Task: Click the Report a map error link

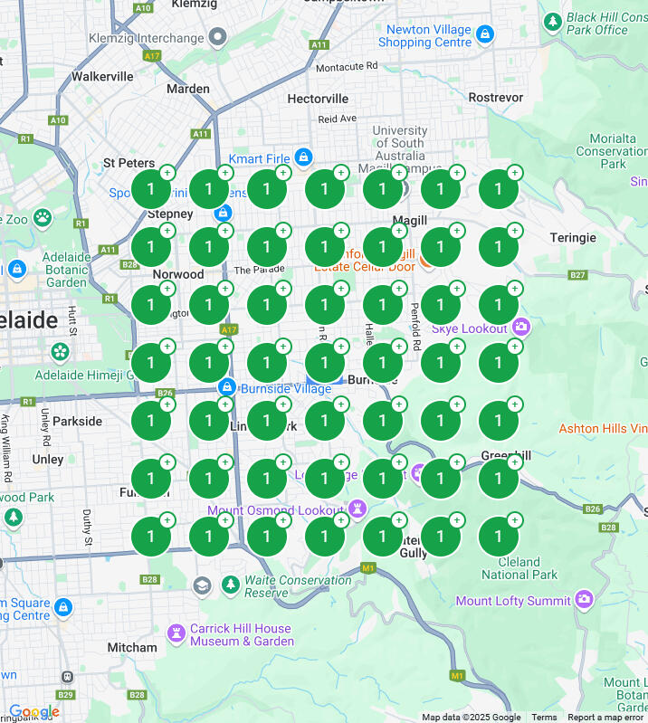Action: pos(605,717)
